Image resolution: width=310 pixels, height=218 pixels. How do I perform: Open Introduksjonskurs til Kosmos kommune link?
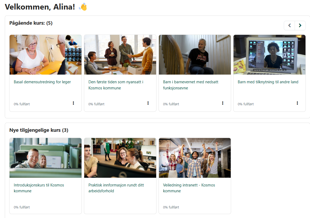pos(39,188)
